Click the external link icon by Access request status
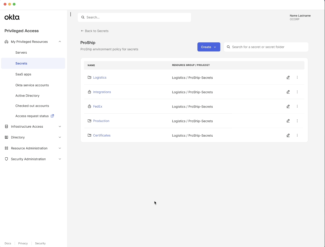The height and width of the screenshot is (247, 325). pyautogui.click(x=52, y=116)
